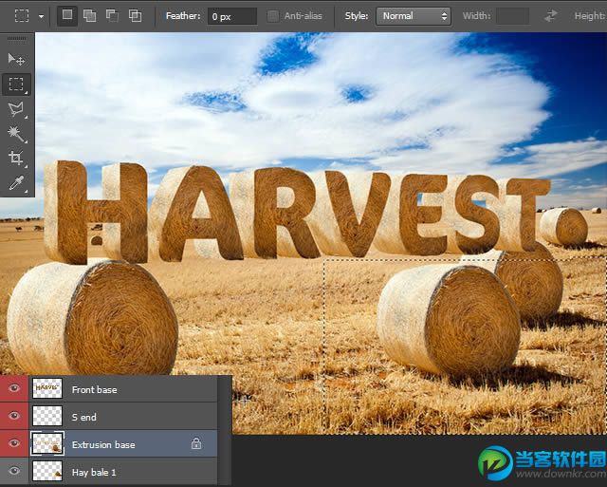Click the lock icon on Extrusion base layer
The width and height of the screenshot is (607, 487).
(x=196, y=443)
